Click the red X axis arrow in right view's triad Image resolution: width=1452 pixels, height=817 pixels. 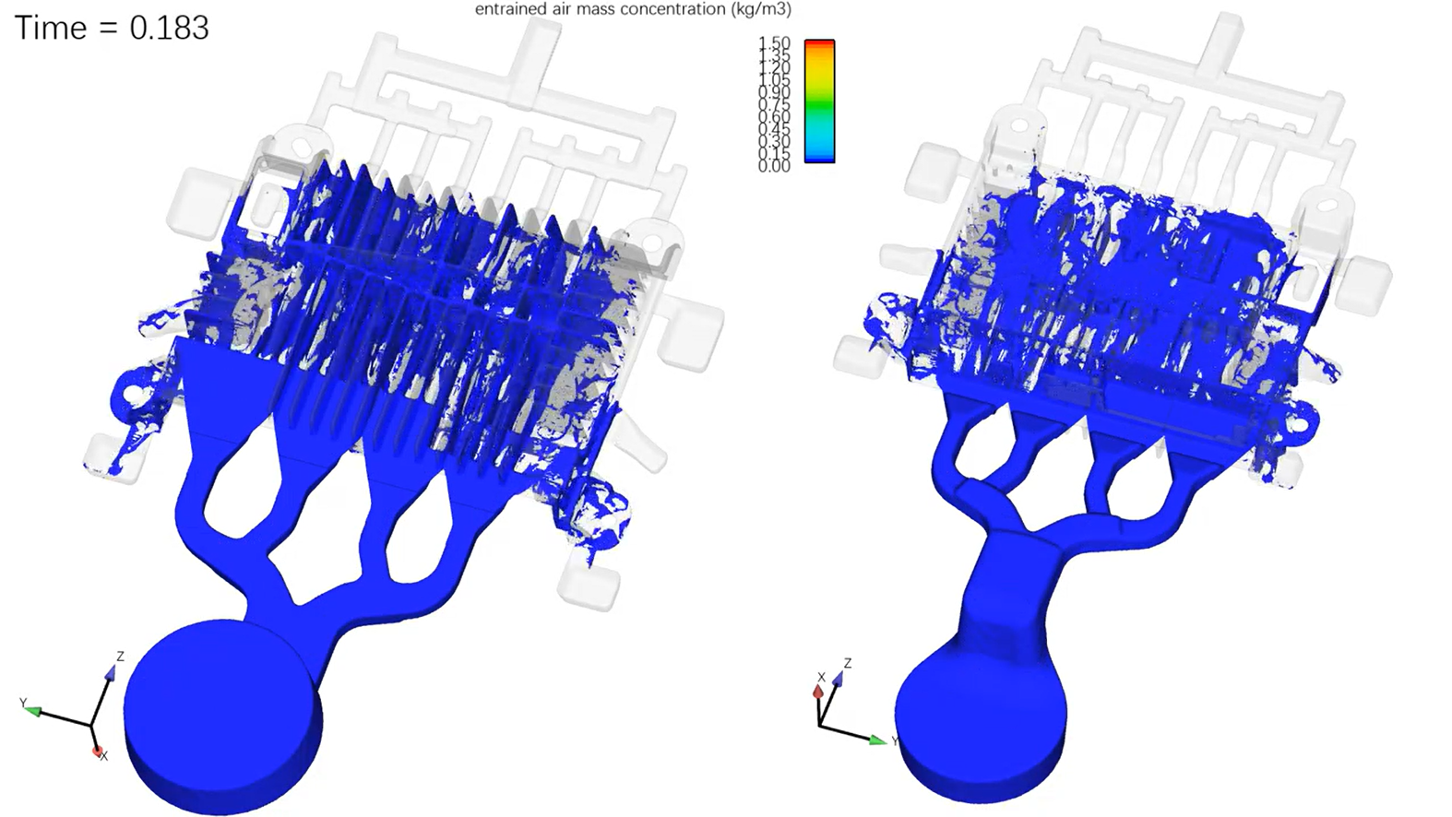click(817, 693)
